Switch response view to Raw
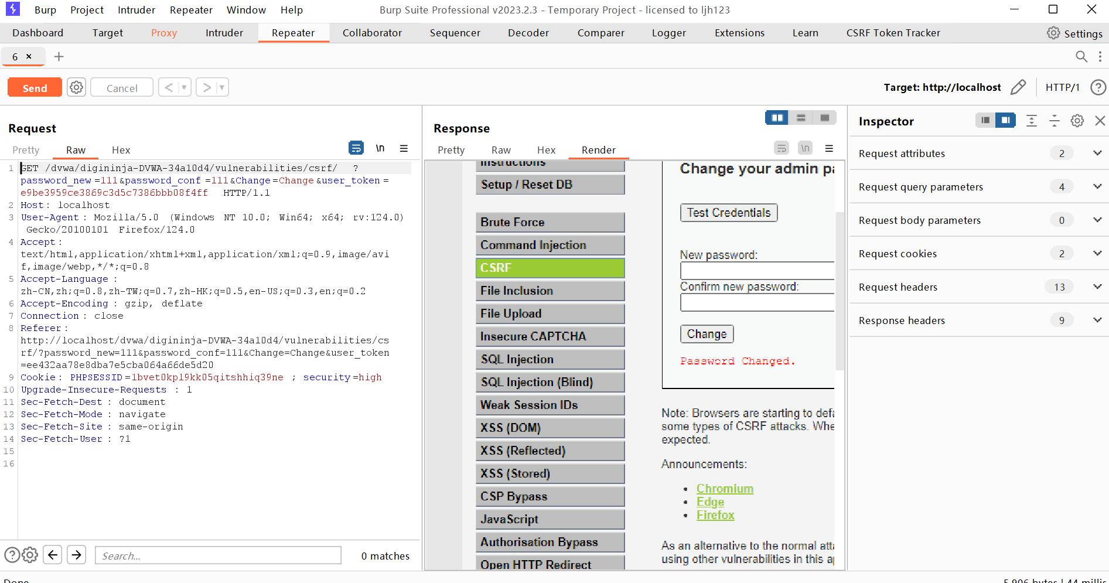The image size is (1109, 583). (x=501, y=150)
